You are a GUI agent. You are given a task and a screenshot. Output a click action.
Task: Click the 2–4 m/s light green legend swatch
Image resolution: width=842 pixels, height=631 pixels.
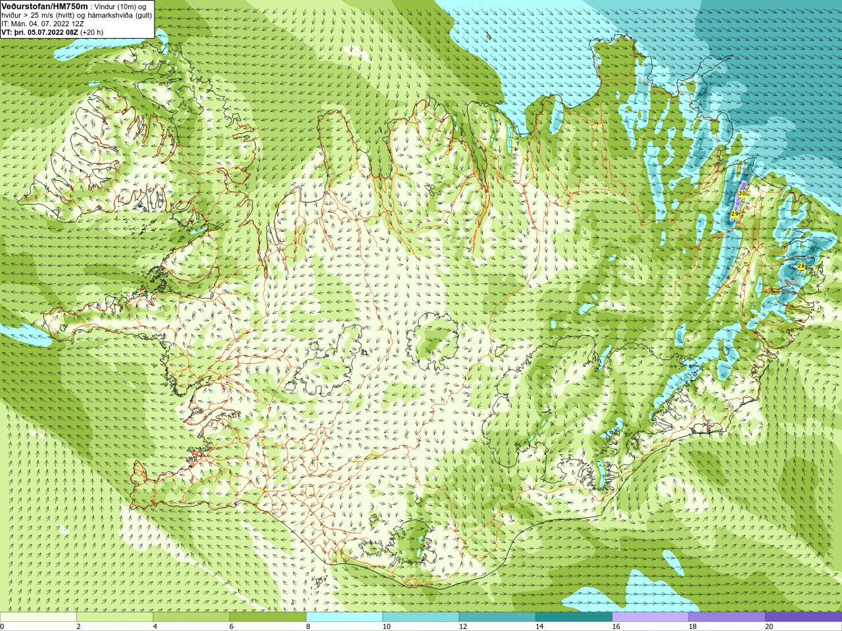(x=114, y=617)
